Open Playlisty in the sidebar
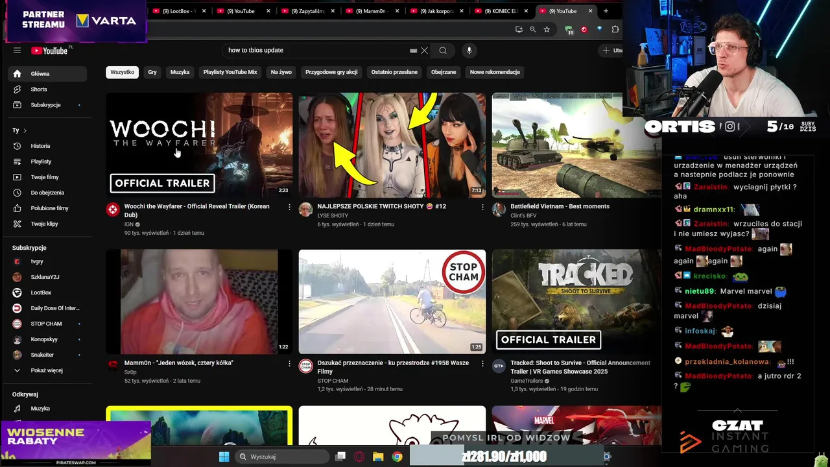830x467 pixels. [x=47, y=162]
